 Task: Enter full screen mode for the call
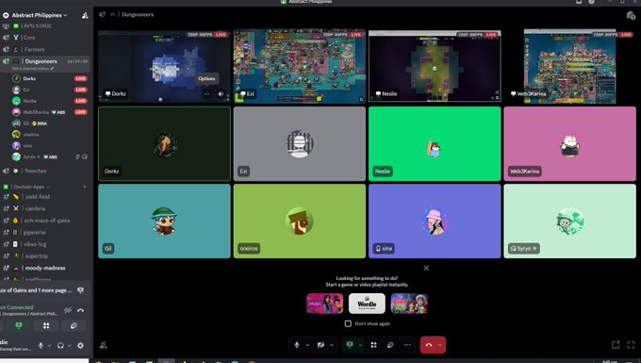631,345
